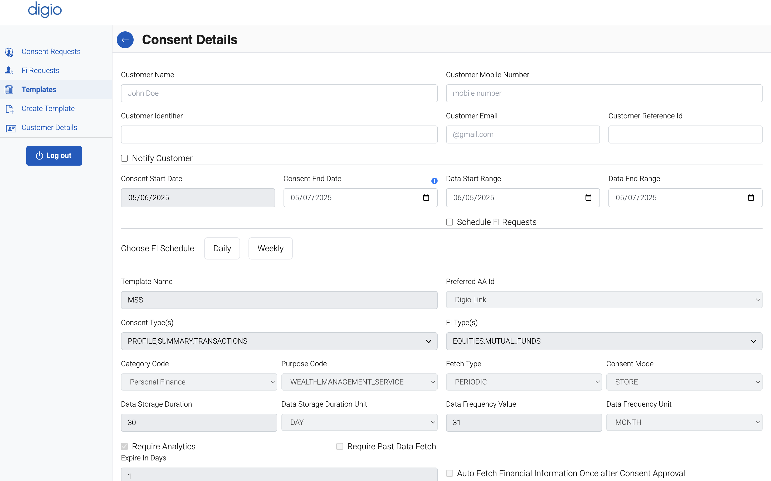Click the Customer Name input field
Image resolution: width=771 pixels, height=481 pixels.
(x=279, y=93)
